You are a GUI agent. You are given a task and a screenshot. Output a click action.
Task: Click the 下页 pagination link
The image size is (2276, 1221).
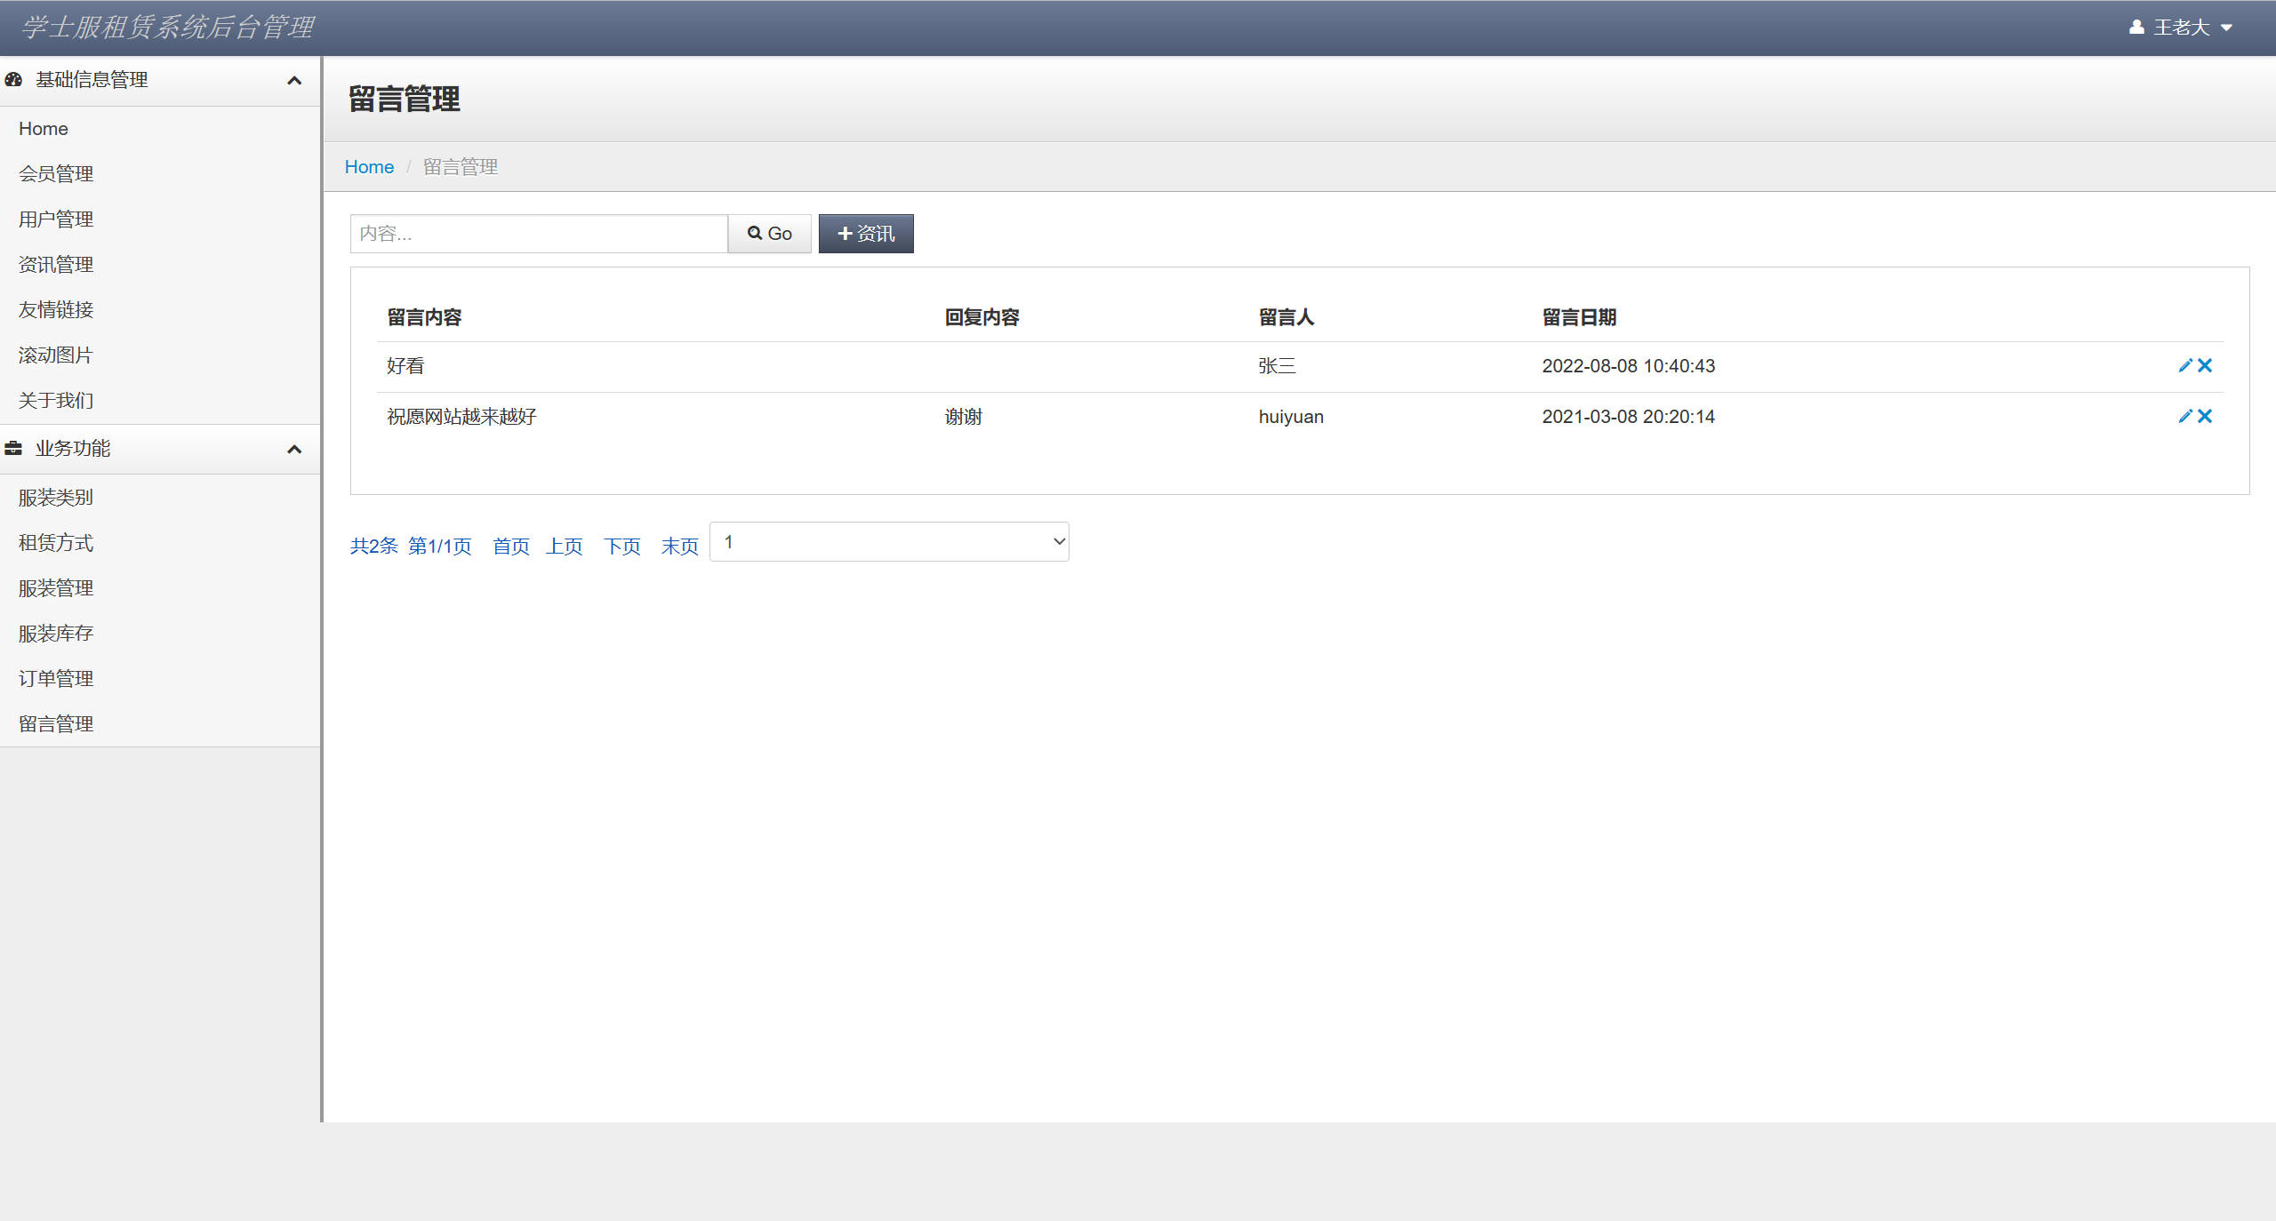coord(621,546)
